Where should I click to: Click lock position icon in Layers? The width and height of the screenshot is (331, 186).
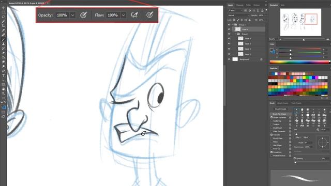pyautogui.click(x=242, y=20)
